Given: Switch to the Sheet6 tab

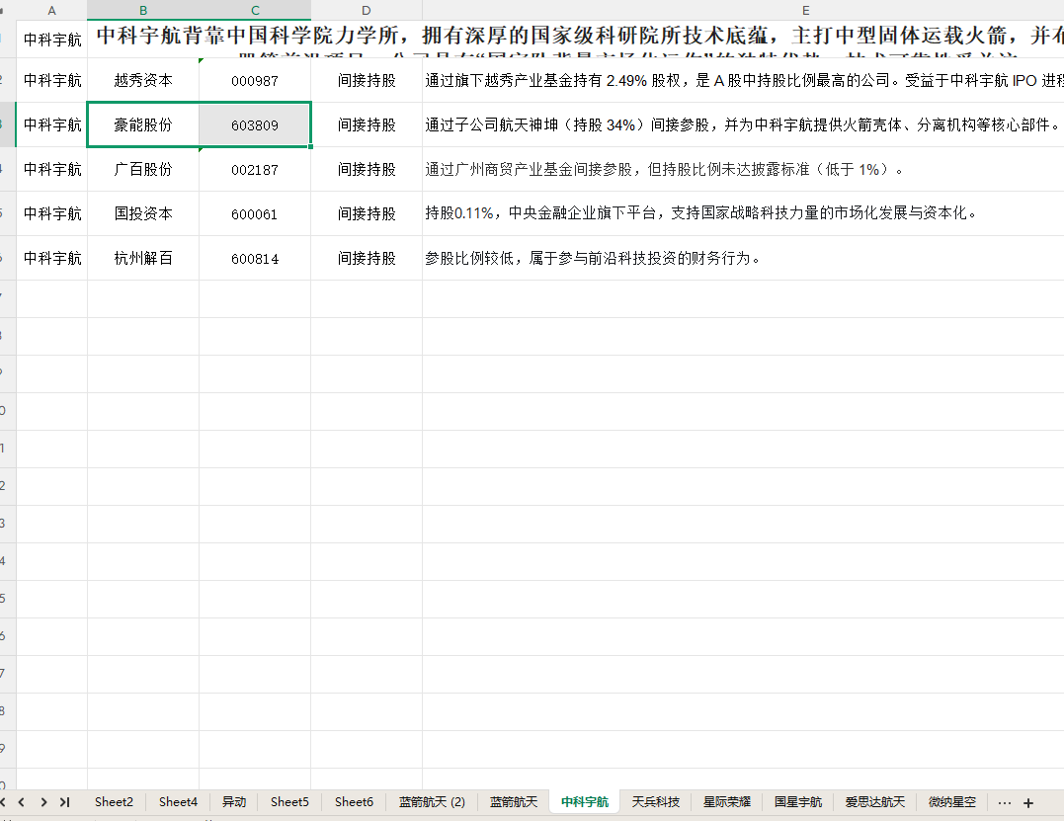Looking at the screenshot, I should click(x=354, y=802).
